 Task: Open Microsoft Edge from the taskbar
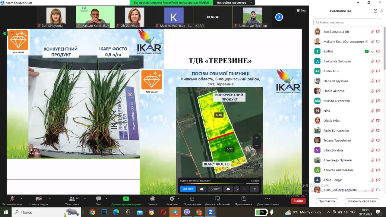116,212
